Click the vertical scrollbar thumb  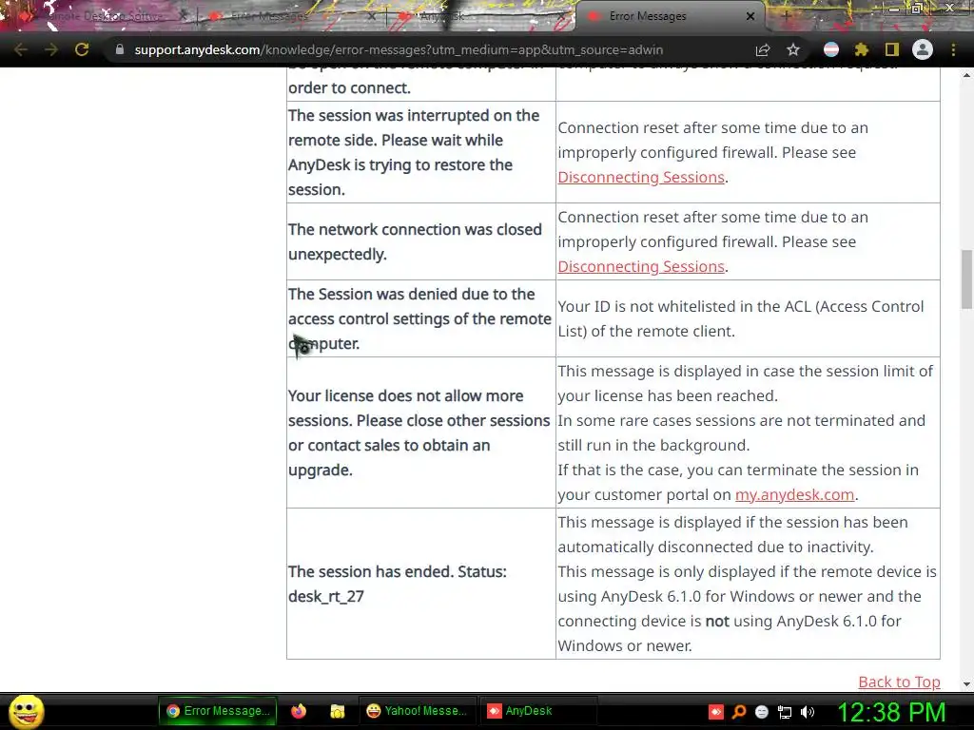click(966, 279)
